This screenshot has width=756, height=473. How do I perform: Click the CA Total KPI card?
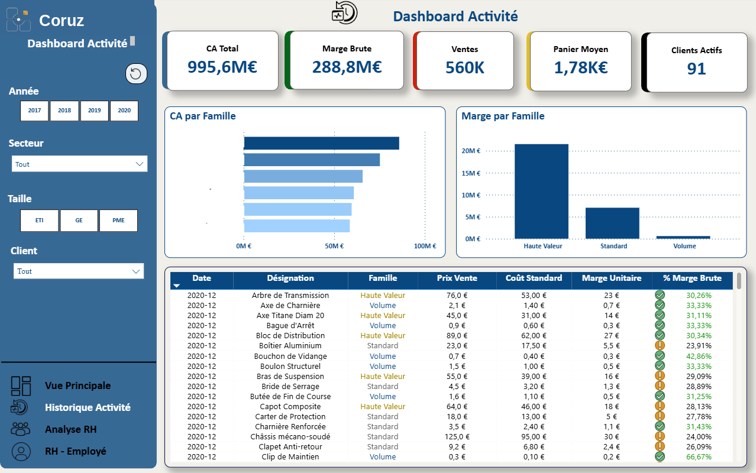(x=222, y=60)
